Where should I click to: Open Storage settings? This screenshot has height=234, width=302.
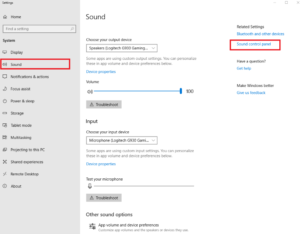17,113
